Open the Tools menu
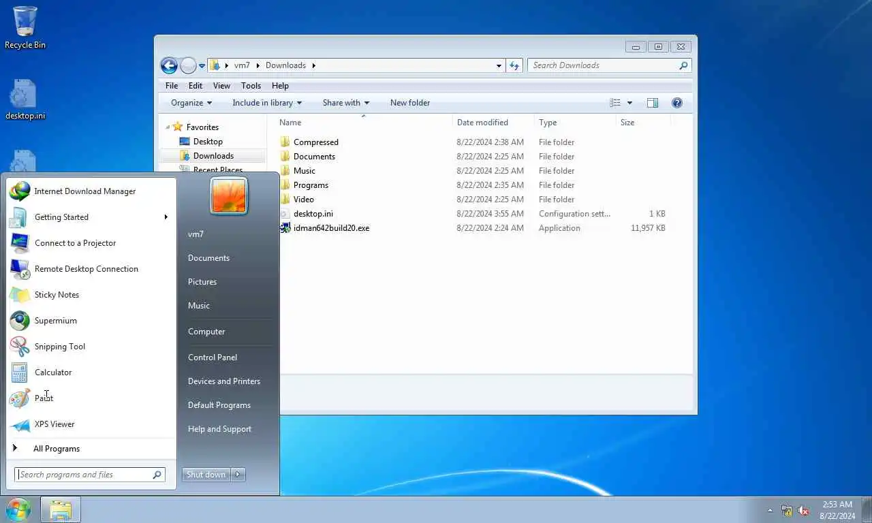Viewport: 872px width, 523px height. point(251,86)
